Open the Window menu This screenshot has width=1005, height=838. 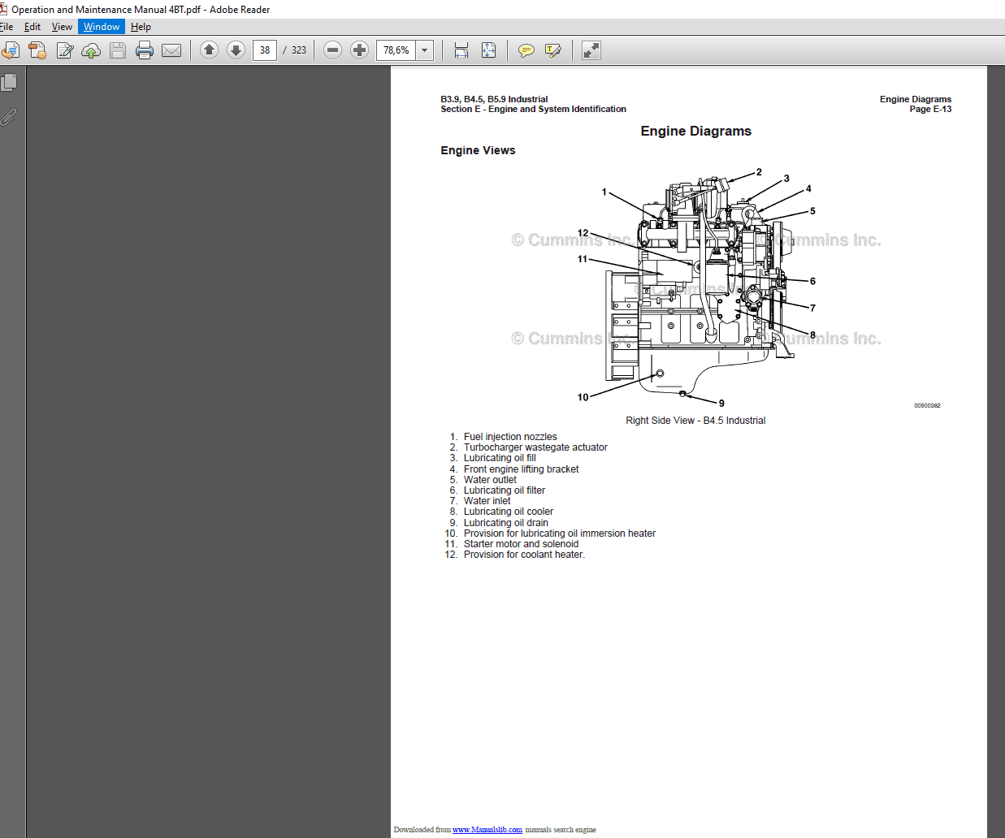[101, 26]
